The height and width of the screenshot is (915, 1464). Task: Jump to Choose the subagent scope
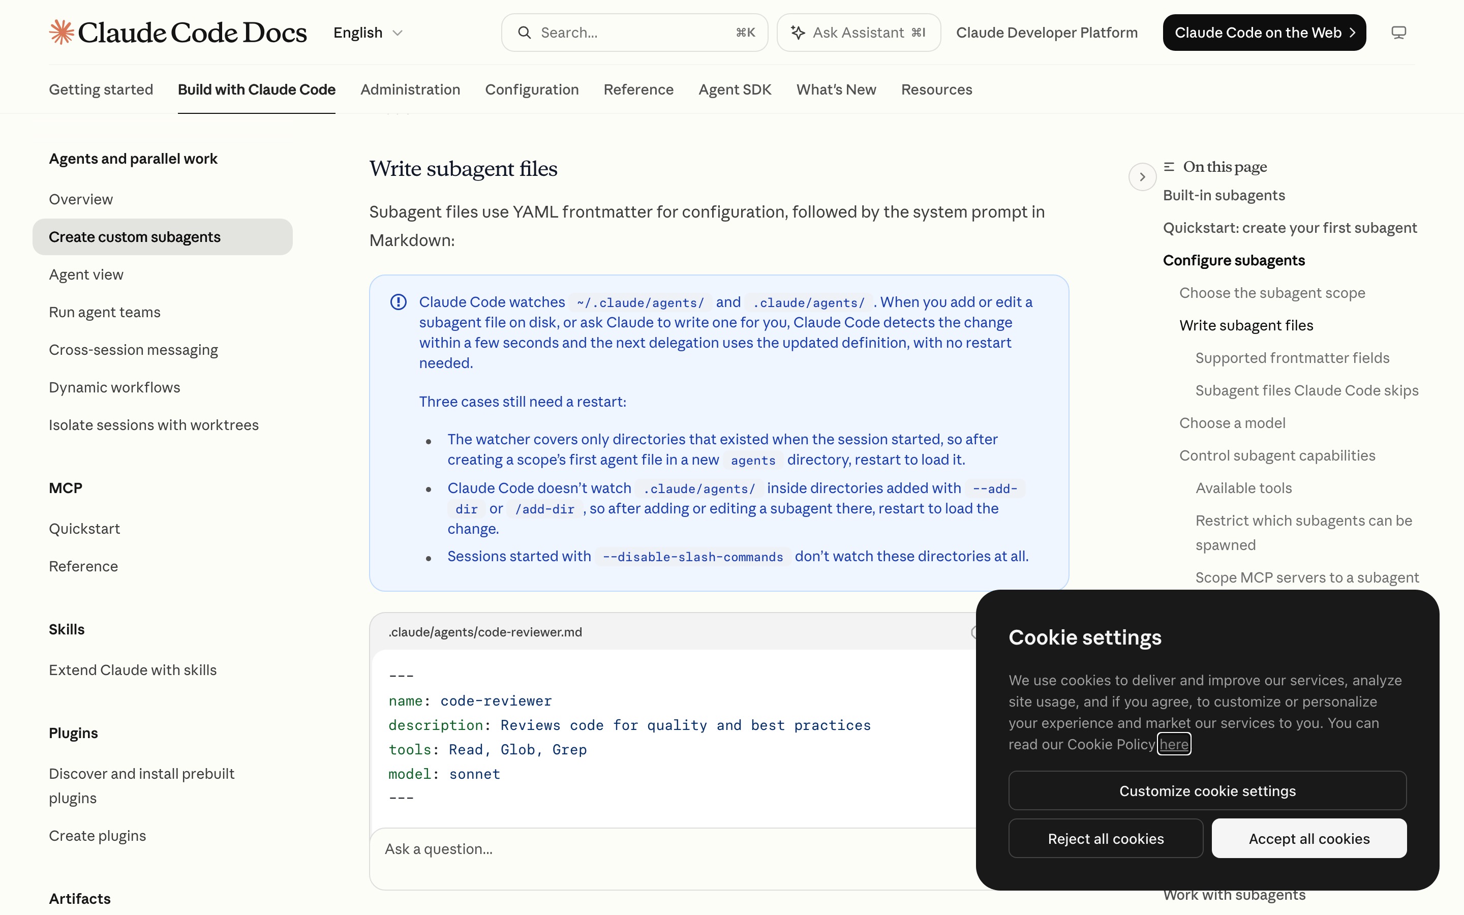[1272, 293]
